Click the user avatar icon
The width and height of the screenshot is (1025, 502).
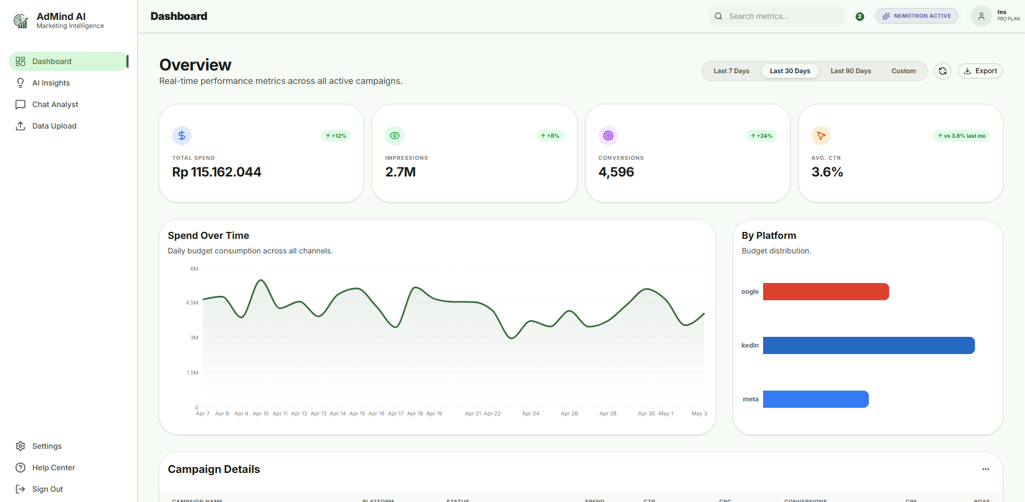(x=981, y=16)
